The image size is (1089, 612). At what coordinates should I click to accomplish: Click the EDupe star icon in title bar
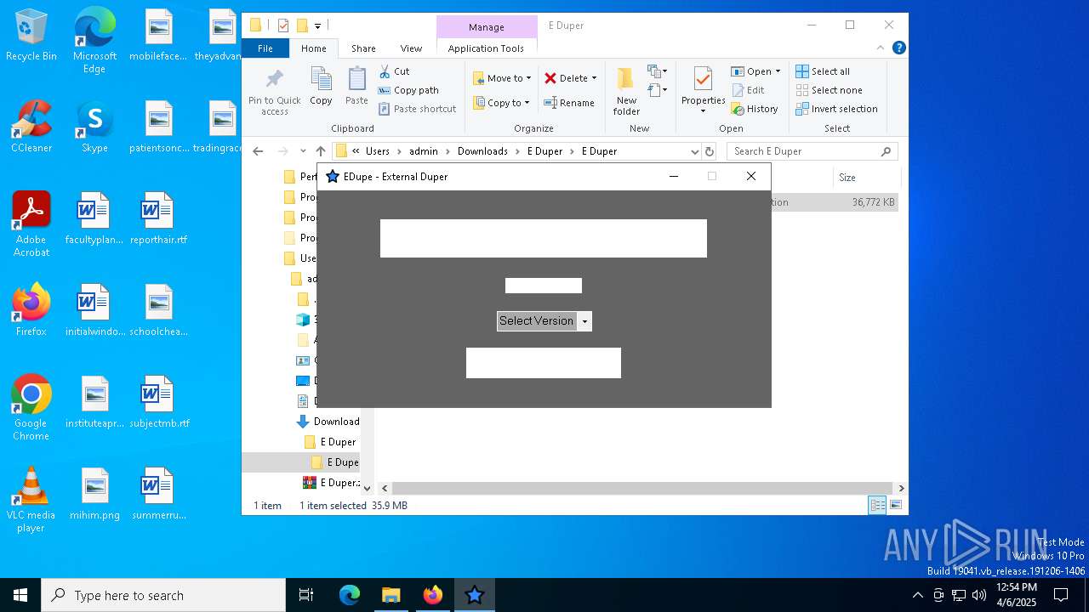(x=333, y=177)
